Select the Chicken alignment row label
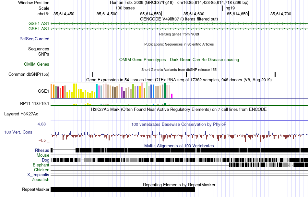This screenshot has height=197, width=308. [41, 170]
